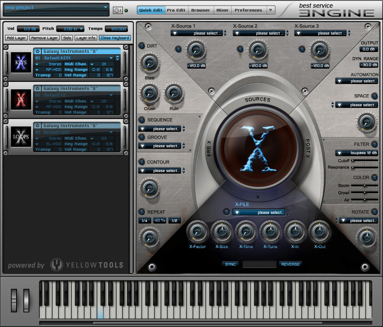This screenshot has height=327, width=383.
Task: Enable the CONTOUR toggle
Action: pos(142,162)
